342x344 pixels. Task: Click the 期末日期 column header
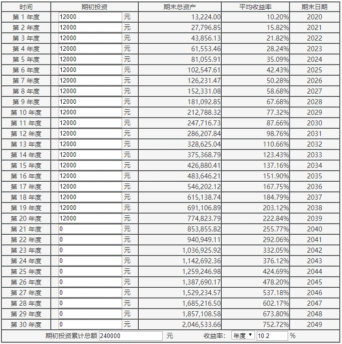315,7
